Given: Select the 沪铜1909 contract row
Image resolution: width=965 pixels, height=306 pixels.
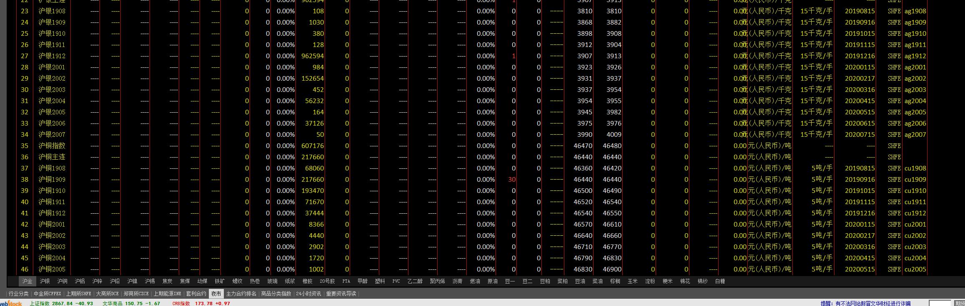Looking at the screenshot, I should [x=52, y=180].
